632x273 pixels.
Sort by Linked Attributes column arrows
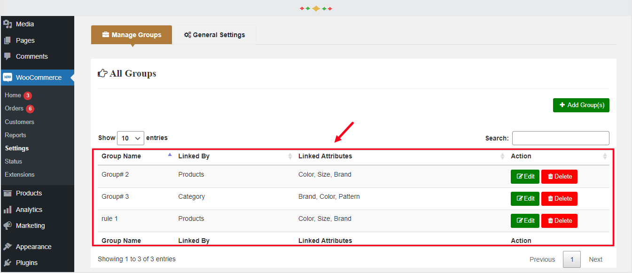click(503, 156)
